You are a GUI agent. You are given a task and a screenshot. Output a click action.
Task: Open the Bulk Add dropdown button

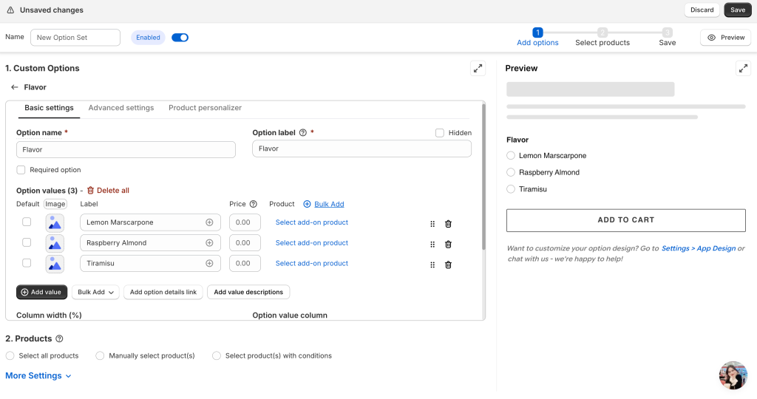coord(95,292)
